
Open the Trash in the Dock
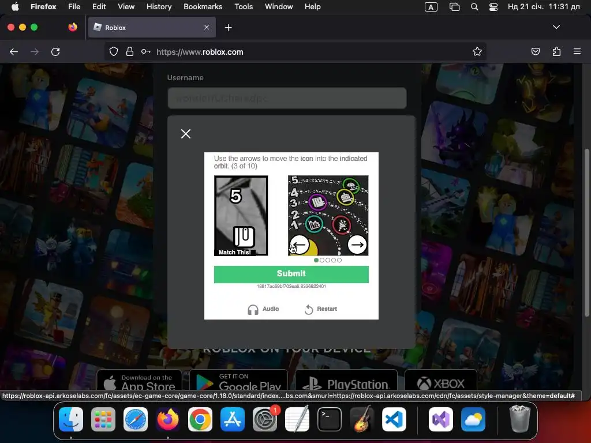pos(520,419)
